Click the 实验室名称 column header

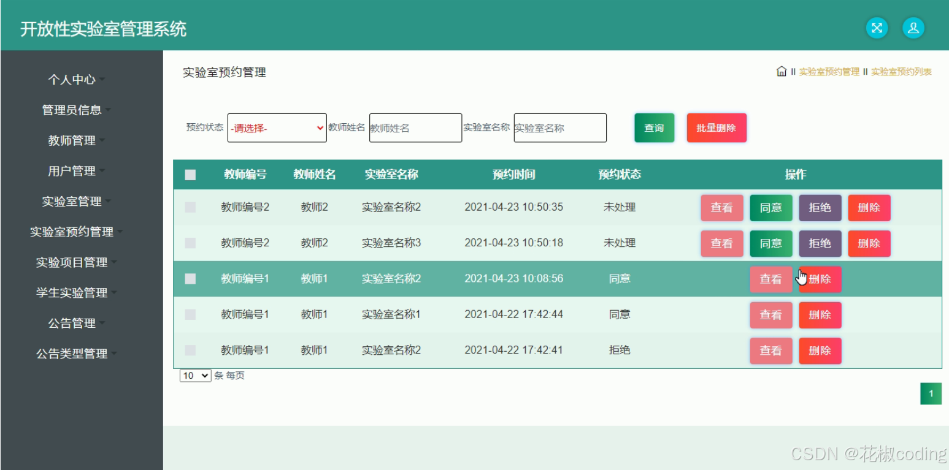391,175
